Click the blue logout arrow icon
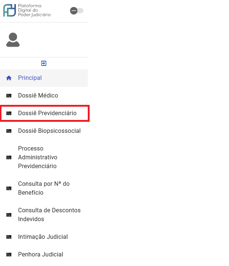This screenshot has width=229, height=266. point(44,63)
